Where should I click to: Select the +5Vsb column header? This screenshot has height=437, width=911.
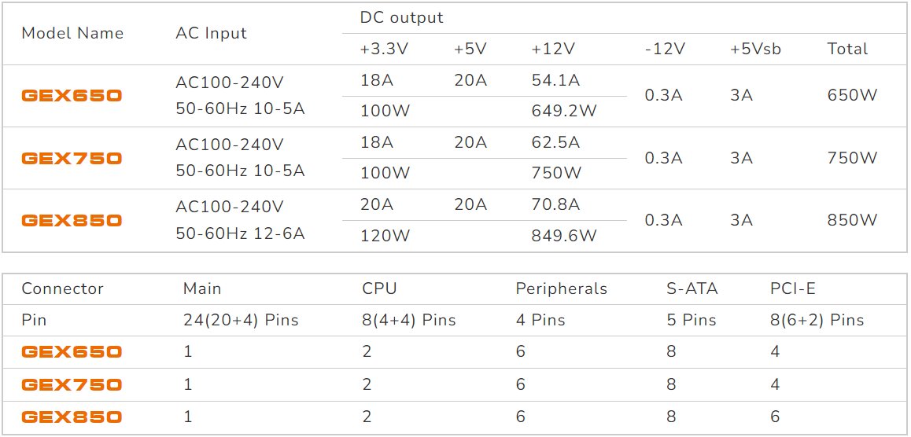755,49
